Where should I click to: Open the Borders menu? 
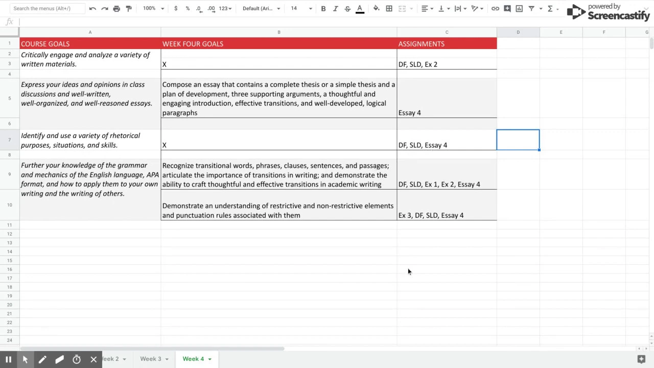pyautogui.click(x=389, y=9)
